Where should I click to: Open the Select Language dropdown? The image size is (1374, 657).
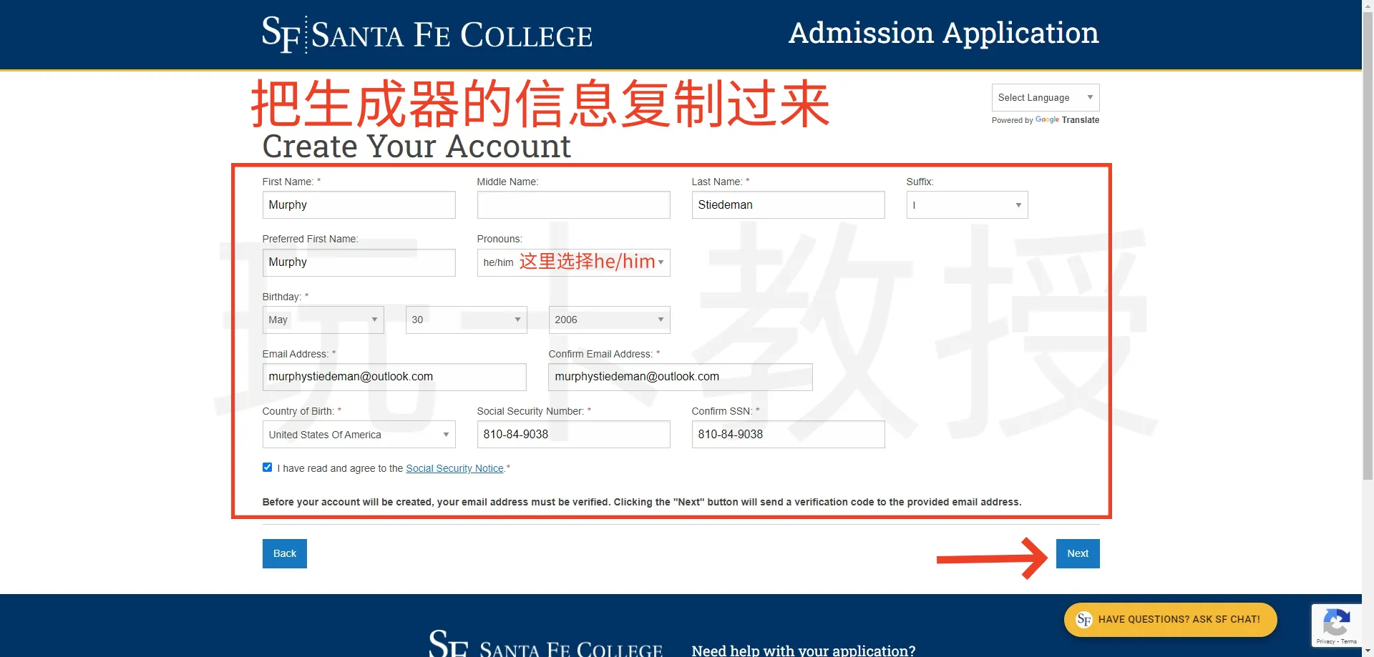point(1045,97)
